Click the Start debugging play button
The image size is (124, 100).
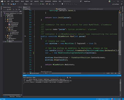tap(42, 4)
